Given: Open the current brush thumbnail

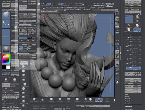Looking at the screenshot, I should pyautogui.click(x=6, y=15).
